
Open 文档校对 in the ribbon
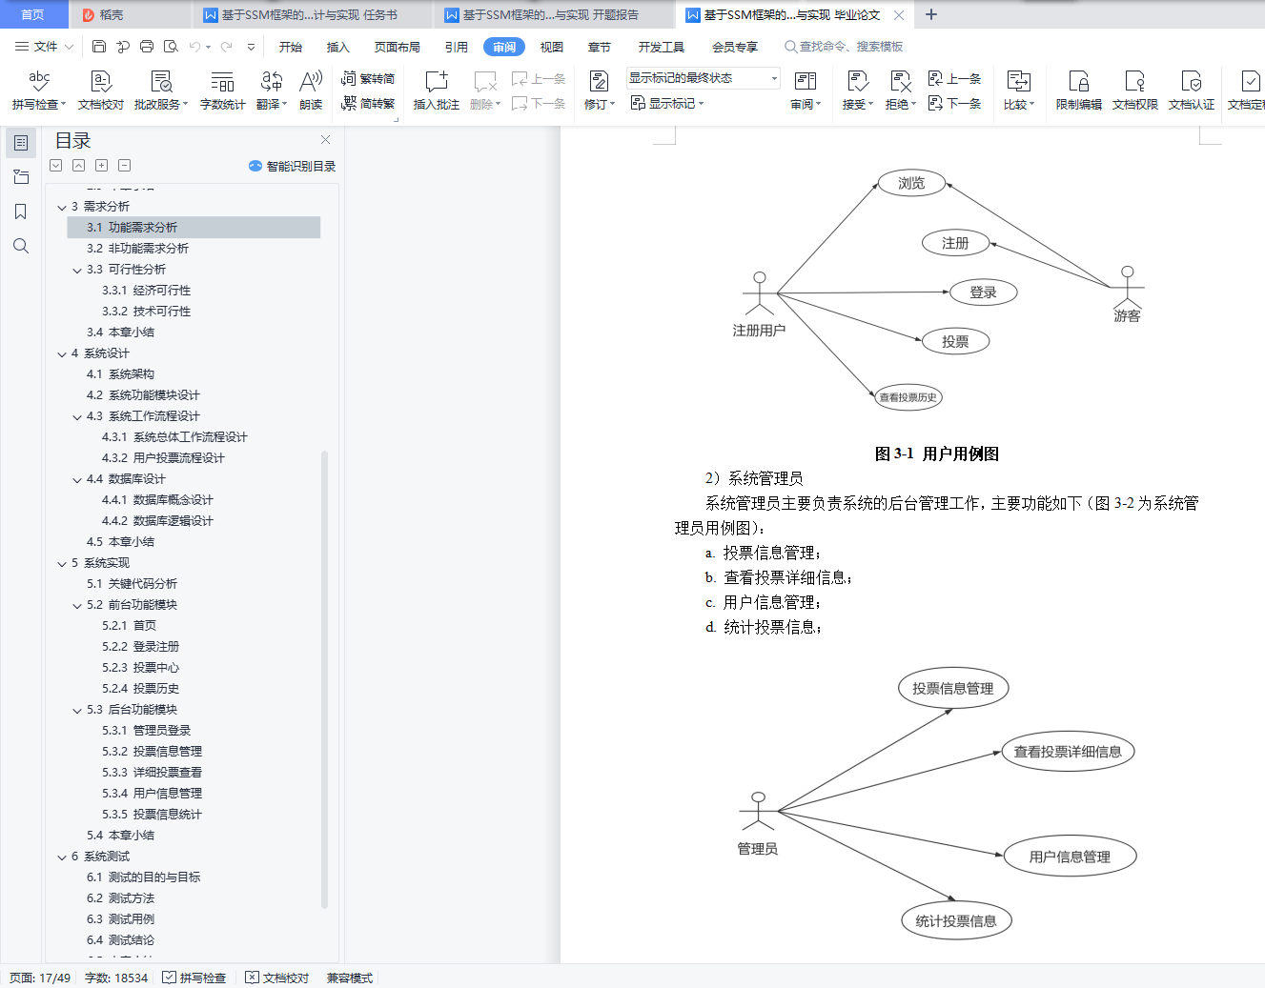pyautogui.click(x=101, y=91)
